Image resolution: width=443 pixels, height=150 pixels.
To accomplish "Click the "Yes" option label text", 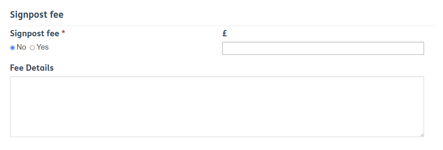I will coord(42,47).
